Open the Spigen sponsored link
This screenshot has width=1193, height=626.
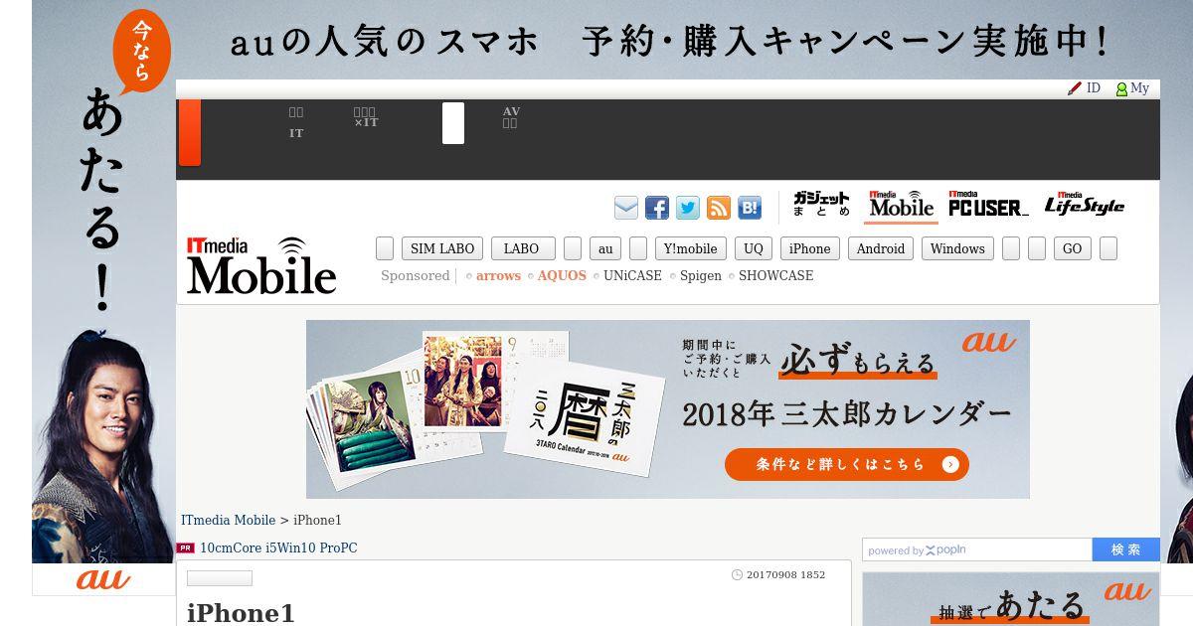[701, 275]
